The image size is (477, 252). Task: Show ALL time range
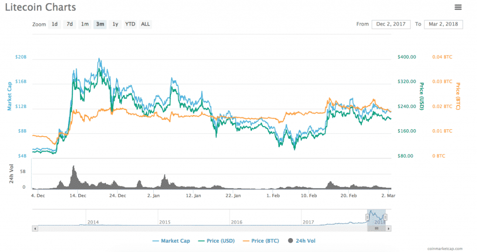click(x=145, y=24)
